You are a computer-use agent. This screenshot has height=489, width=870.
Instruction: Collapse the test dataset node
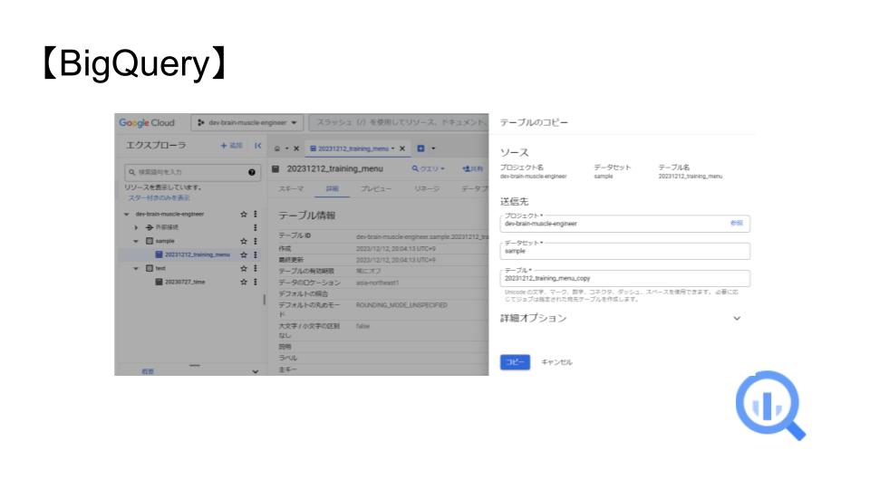[x=136, y=268]
